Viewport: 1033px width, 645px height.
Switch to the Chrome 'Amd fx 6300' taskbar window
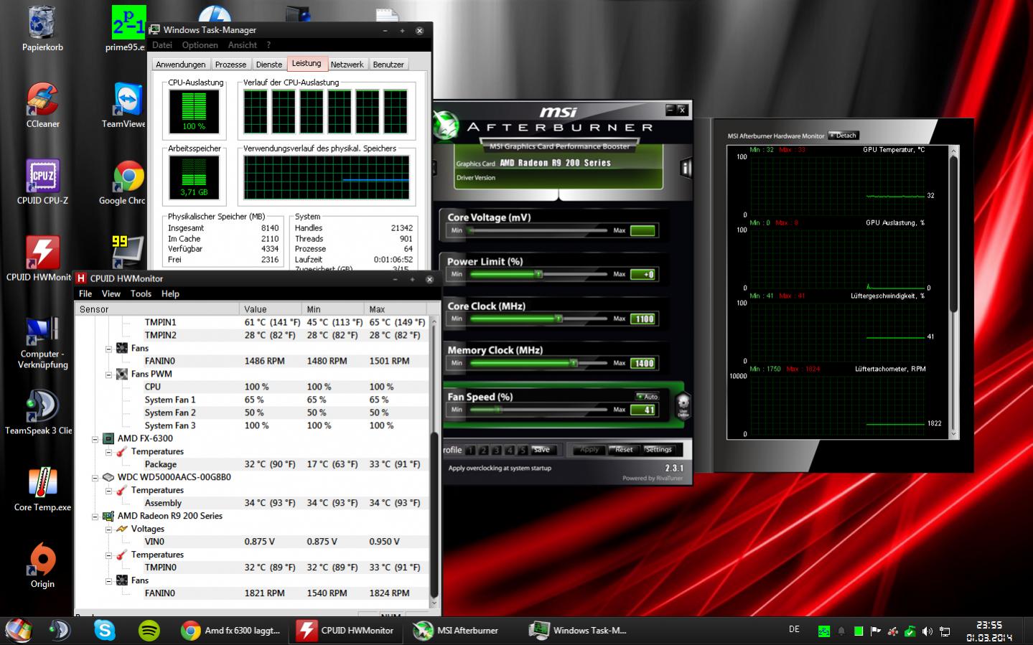(x=231, y=631)
